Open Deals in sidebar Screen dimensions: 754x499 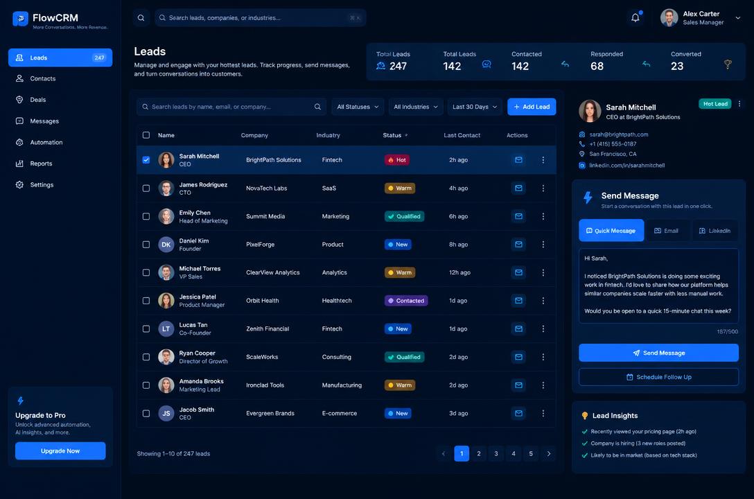[x=60, y=100]
